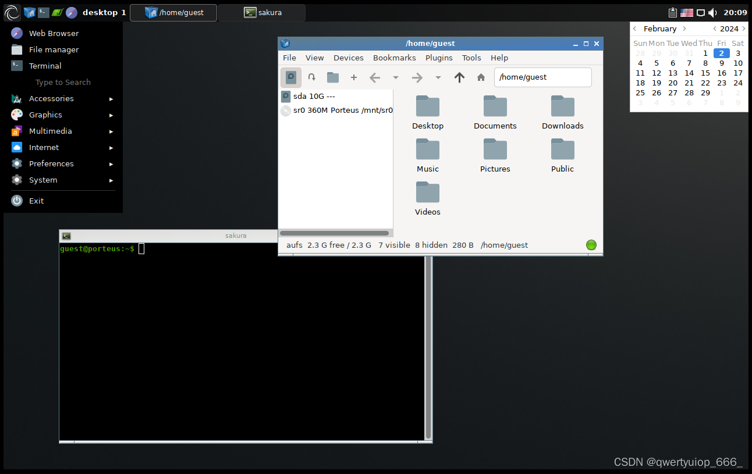752x474 pixels.
Task: Click the reload/refresh icon in the file manager toolbar
Action: tap(311, 77)
